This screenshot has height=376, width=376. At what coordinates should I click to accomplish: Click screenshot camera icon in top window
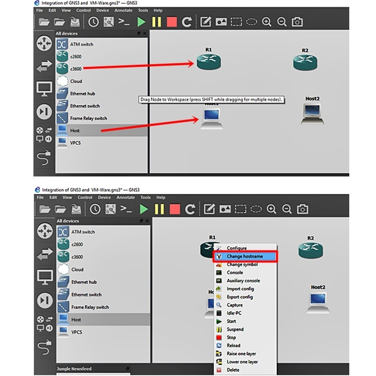pos(297,22)
